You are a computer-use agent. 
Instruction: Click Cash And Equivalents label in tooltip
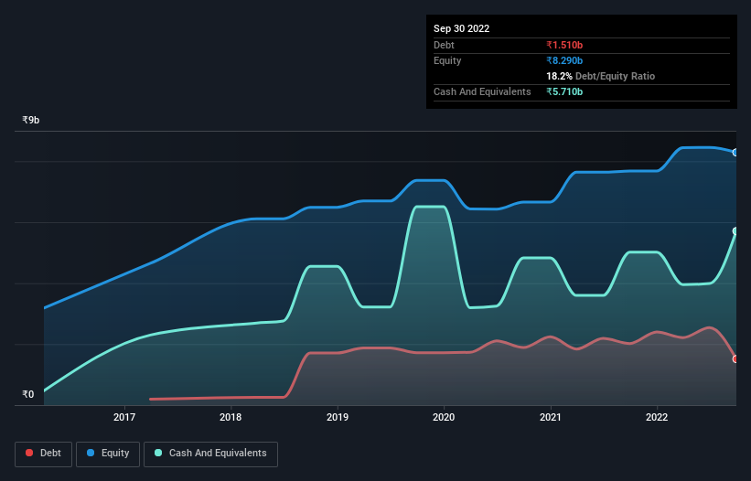(x=482, y=91)
